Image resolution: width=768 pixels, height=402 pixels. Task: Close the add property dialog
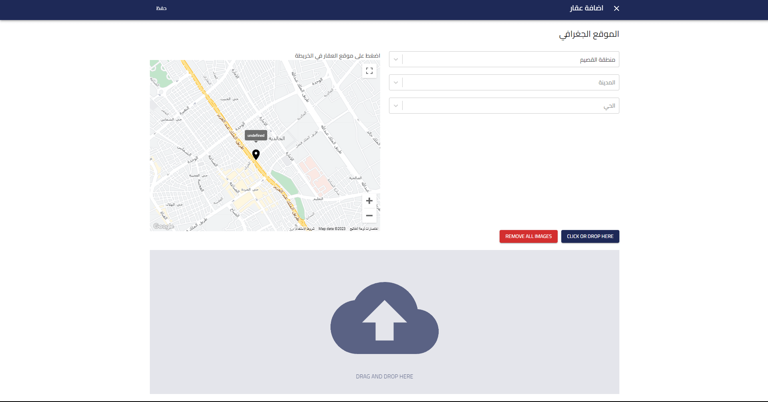[x=616, y=8]
